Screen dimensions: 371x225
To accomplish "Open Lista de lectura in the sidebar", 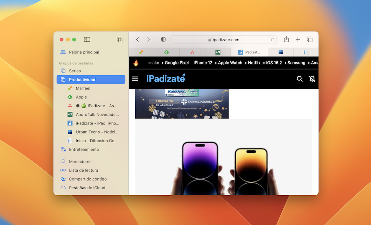I will coord(83,170).
